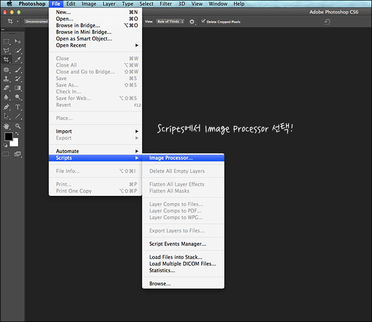Choose Load Files into Stack
This screenshot has height=322, width=372.
pyautogui.click(x=183, y=257)
